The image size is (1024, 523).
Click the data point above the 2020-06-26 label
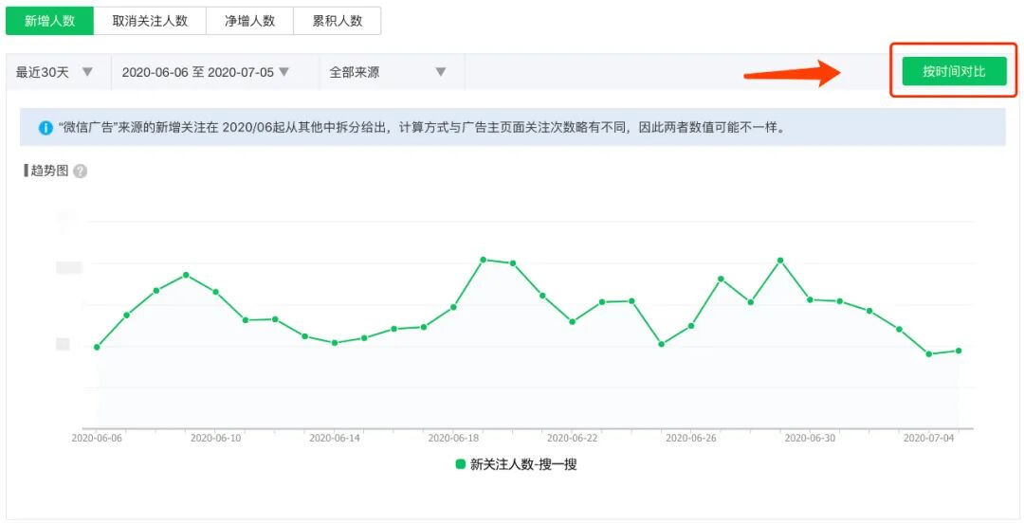[691, 326]
